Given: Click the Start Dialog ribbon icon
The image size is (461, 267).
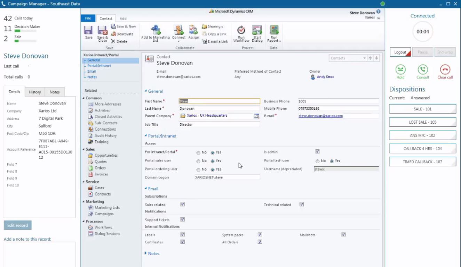Looking at the screenshot, I should click(257, 32).
